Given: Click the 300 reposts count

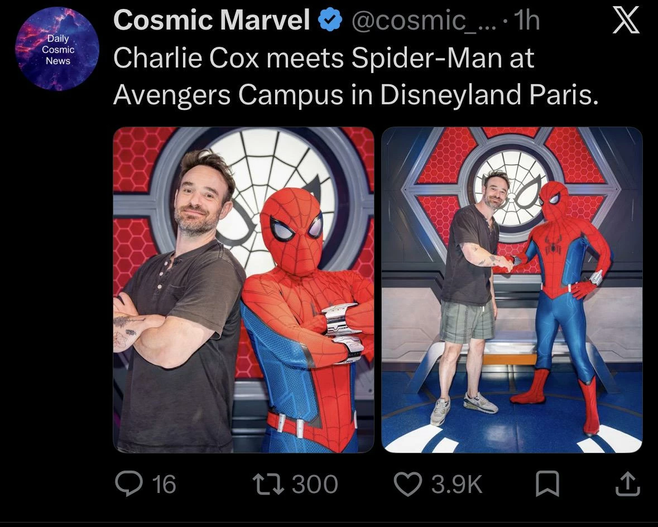Looking at the screenshot, I should pyautogui.click(x=315, y=484).
